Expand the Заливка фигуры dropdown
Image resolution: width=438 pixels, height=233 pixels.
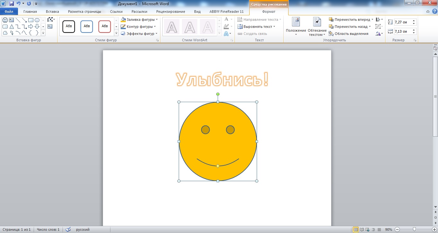point(157,20)
